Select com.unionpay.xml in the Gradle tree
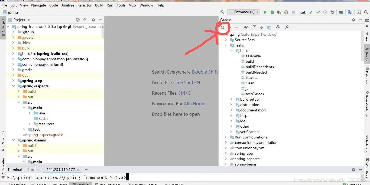 point(250,148)
